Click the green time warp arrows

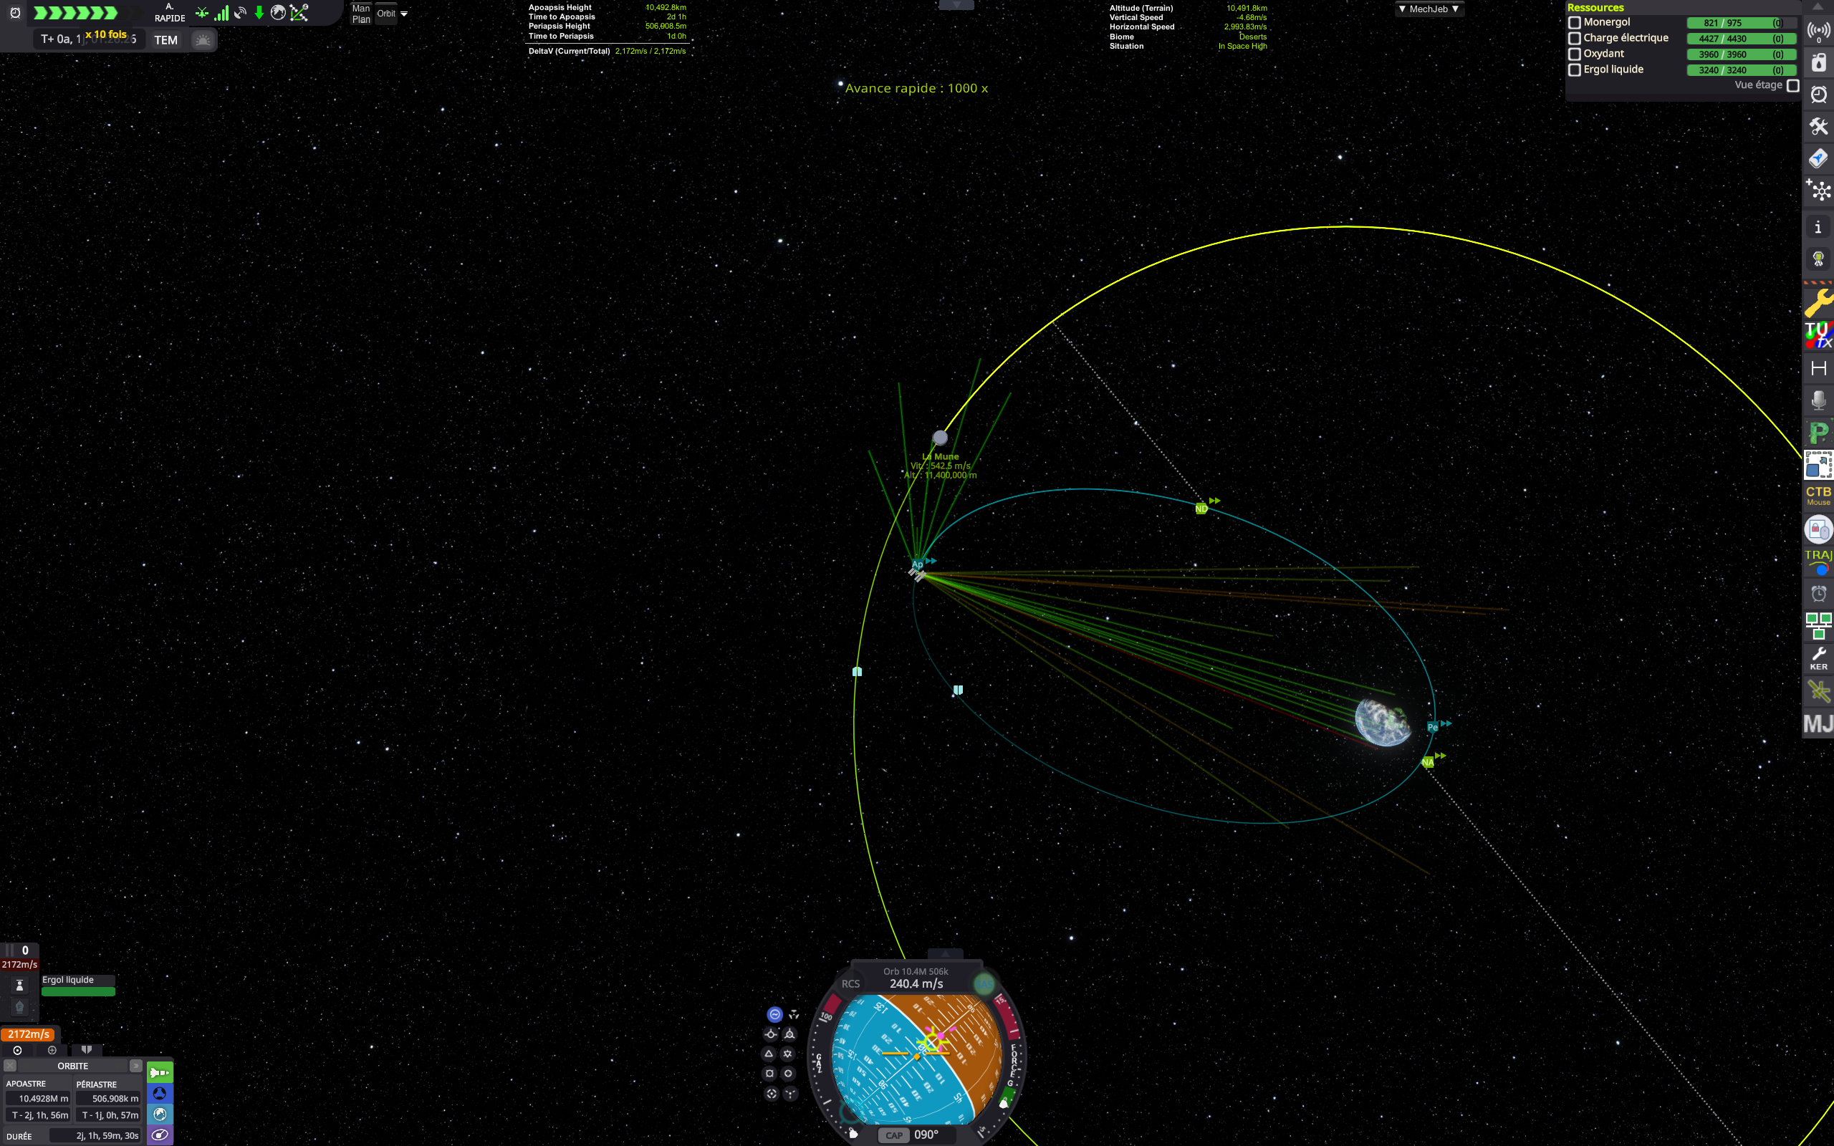(x=76, y=13)
